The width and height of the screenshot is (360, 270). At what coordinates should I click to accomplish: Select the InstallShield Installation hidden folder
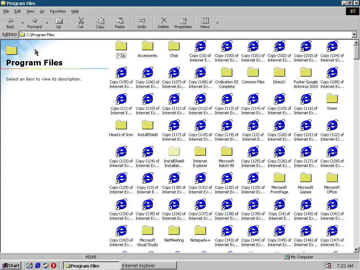click(174, 157)
